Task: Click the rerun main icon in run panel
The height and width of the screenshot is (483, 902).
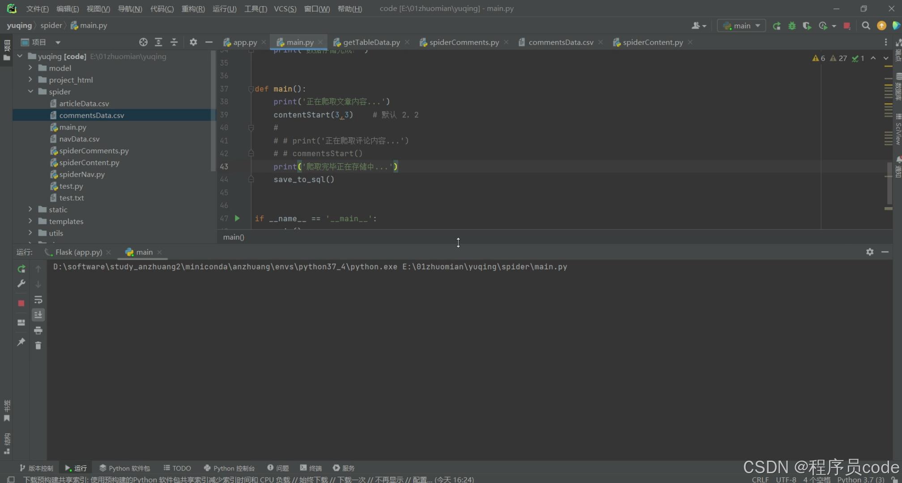Action: [21, 269]
